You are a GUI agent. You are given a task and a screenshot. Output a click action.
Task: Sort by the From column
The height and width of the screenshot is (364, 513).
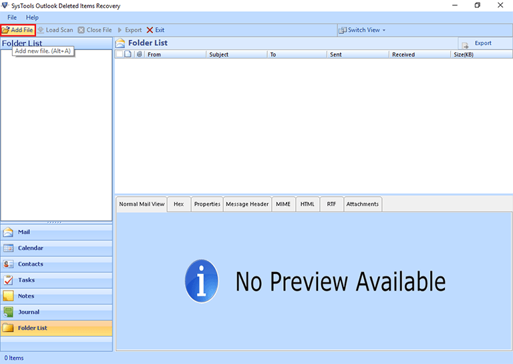175,55
